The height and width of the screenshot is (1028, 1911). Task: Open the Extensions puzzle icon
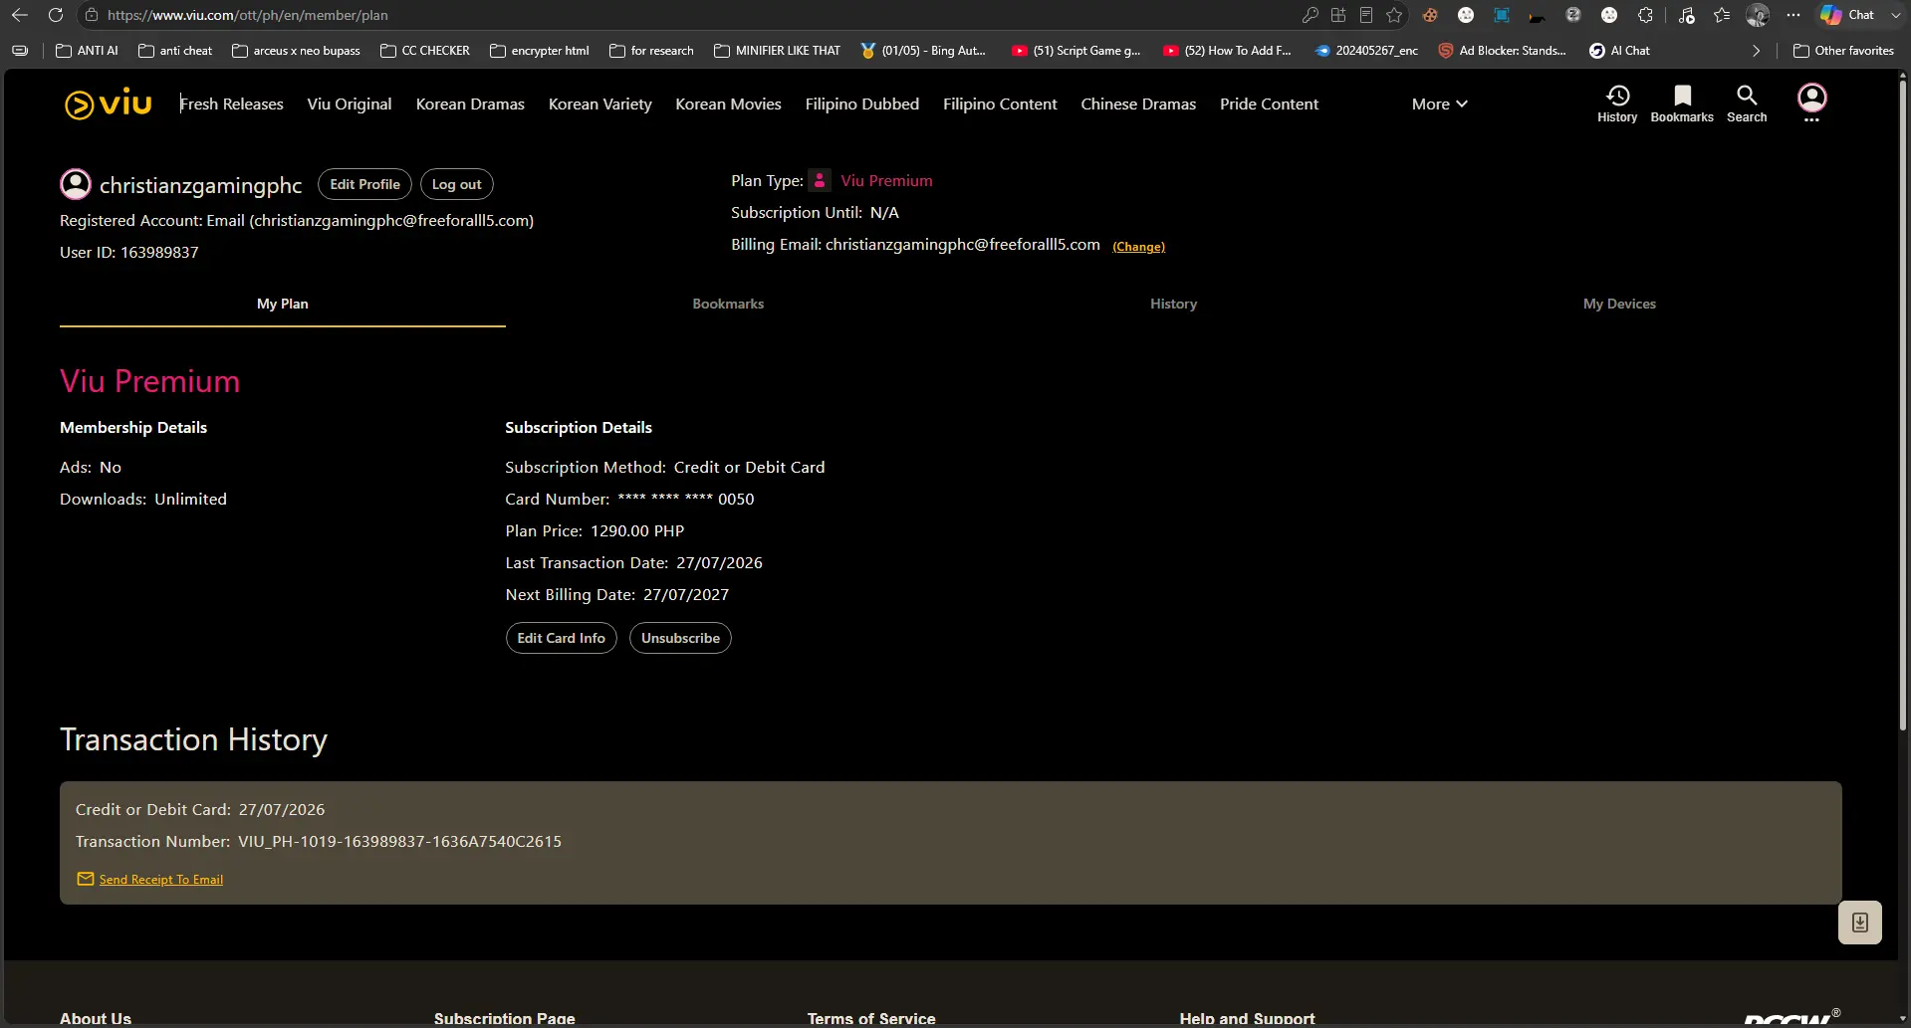[1645, 15]
